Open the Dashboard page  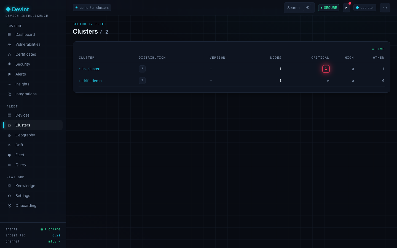click(33, 34)
